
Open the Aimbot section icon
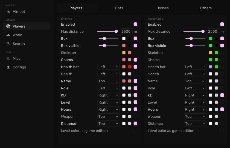8,12
